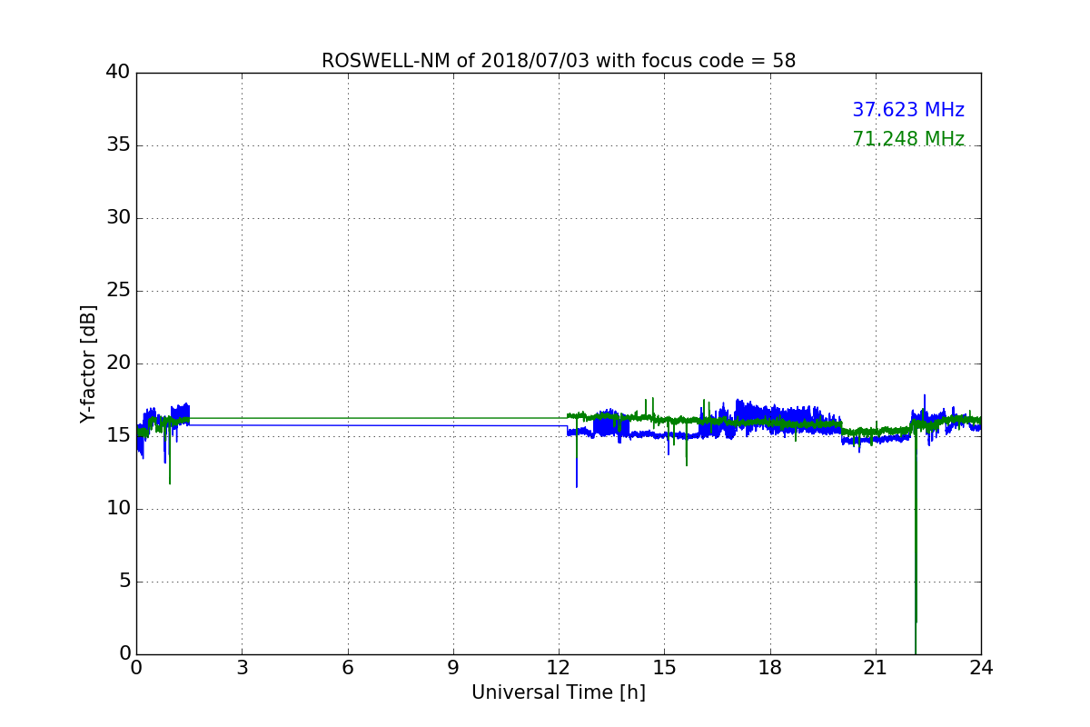
Task: Click x-axis tick label 21
Action: [x=876, y=668]
